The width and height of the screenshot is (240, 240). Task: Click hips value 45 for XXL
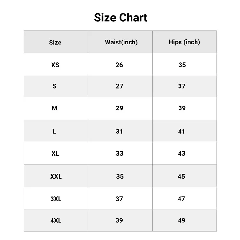click(x=181, y=176)
